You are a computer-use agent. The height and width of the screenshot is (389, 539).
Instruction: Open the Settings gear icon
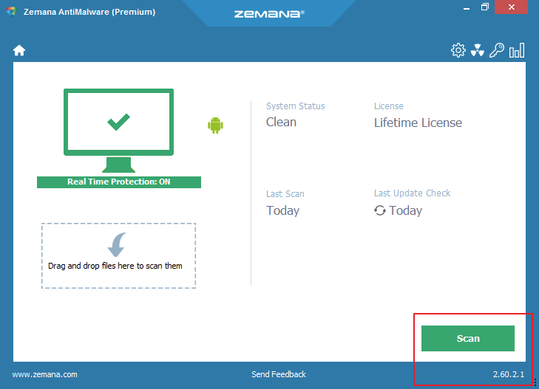coord(458,50)
